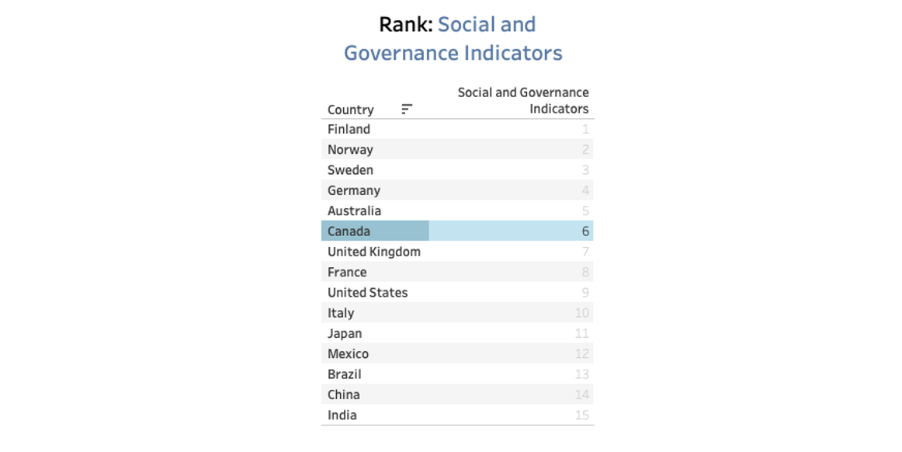This screenshot has height=452, width=902.
Task: Select the China row
Action: [x=457, y=395]
